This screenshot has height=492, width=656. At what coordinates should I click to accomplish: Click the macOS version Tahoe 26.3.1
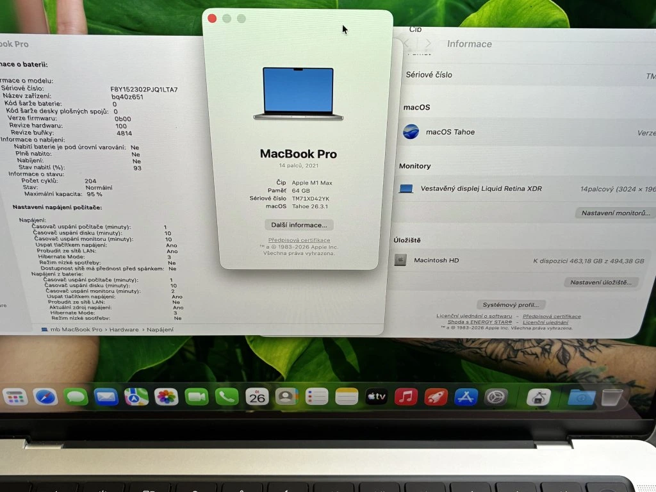[x=310, y=207]
